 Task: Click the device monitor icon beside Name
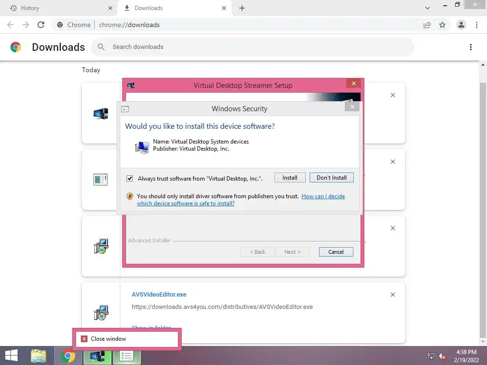coord(142,146)
